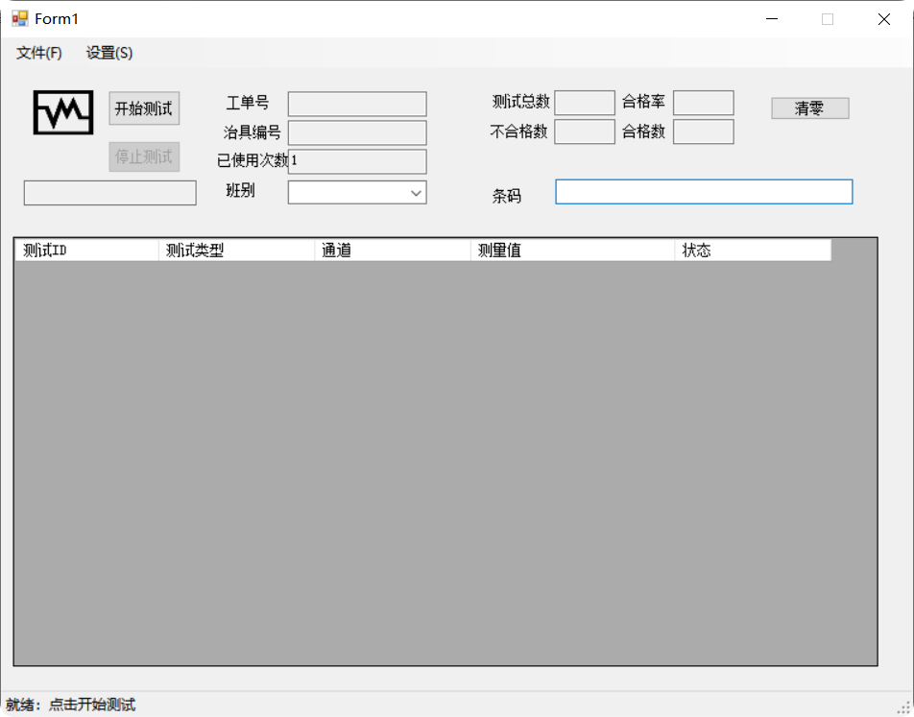Click the 测量值 column header

(571, 250)
